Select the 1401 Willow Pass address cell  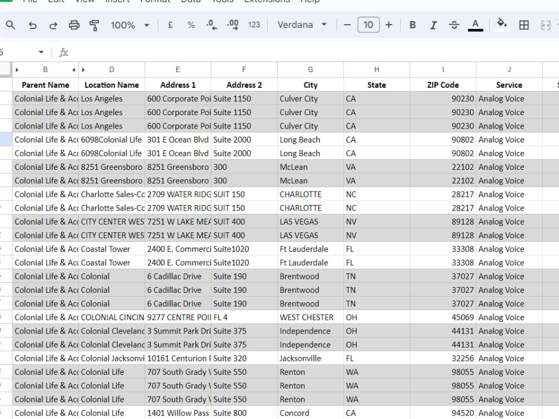[x=178, y=413]
